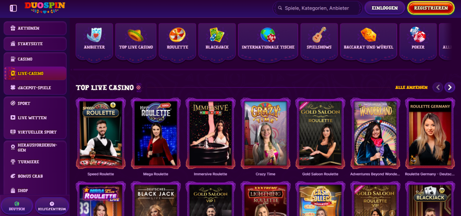Toggle the sidebar collapse icon
The height and width of the screenshot is (216, 461).
coord(13,8)
